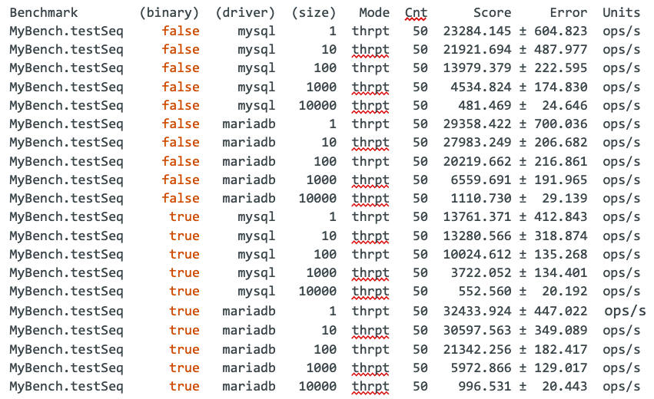Image resolution: width=654 pixels, height=399 pixels.
Task: Select size 1000 in the 5972.866 row
Action: click(321, 368)
